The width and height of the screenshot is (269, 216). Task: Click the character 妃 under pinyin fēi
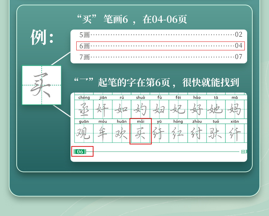[178, 110]
